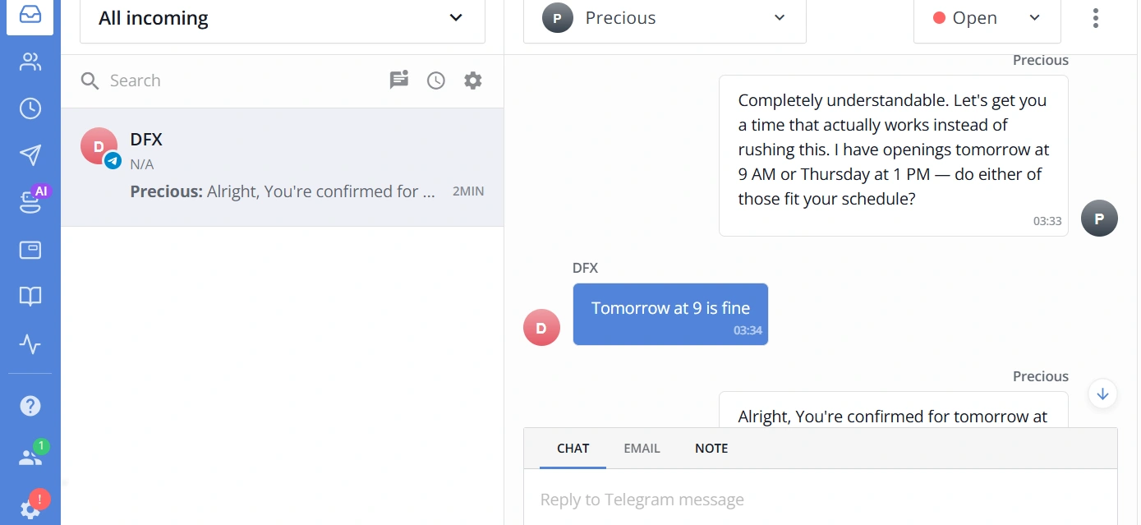Click the clock icon beside search
Viewport: 1141px width, 525px height.
point(436,81)
